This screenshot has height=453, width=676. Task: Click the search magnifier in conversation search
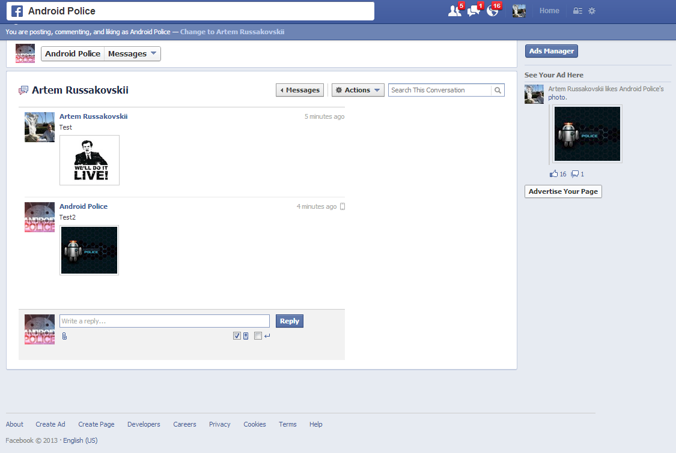(498, 90)
